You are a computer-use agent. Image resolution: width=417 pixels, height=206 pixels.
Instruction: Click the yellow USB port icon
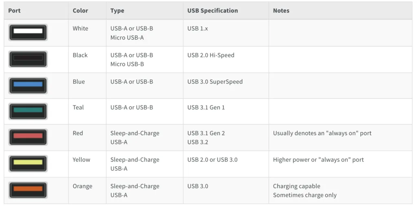coord(28,163)
